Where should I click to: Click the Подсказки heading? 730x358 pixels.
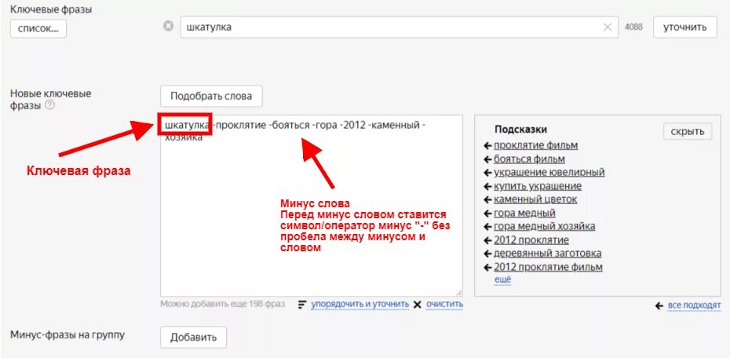tap(520, 130)
